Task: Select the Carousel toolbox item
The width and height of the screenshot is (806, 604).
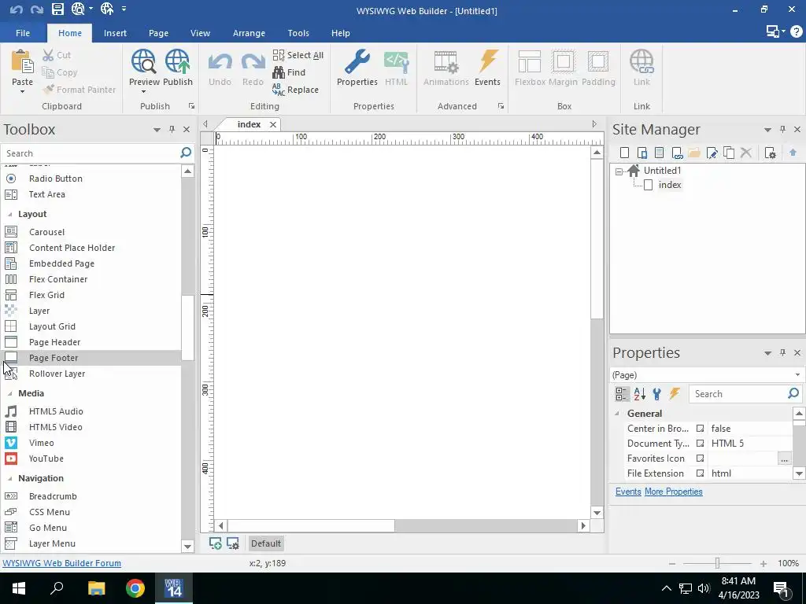Action: (x=46, y=232)
